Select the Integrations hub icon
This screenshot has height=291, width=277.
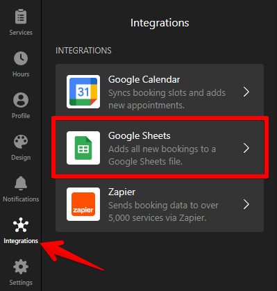[21, 224]
